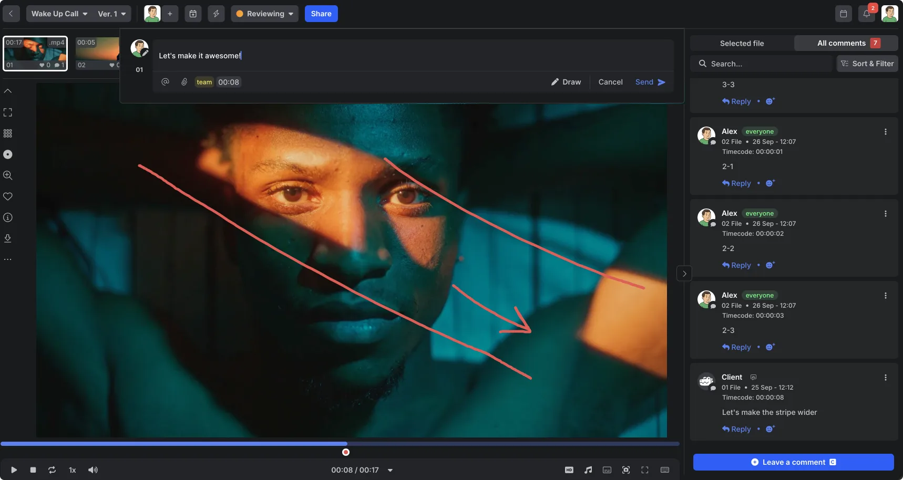Select the zoom magnifier tool
The width and height of the screenshot is (903, 480).
(8, 175)
